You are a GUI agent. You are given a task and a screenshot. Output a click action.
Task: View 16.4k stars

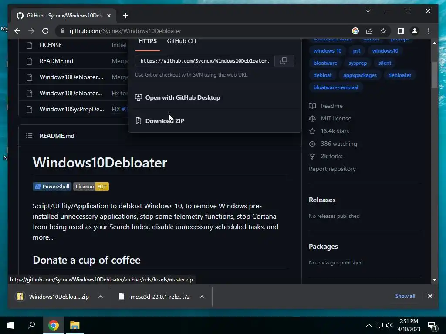point(329,131)
